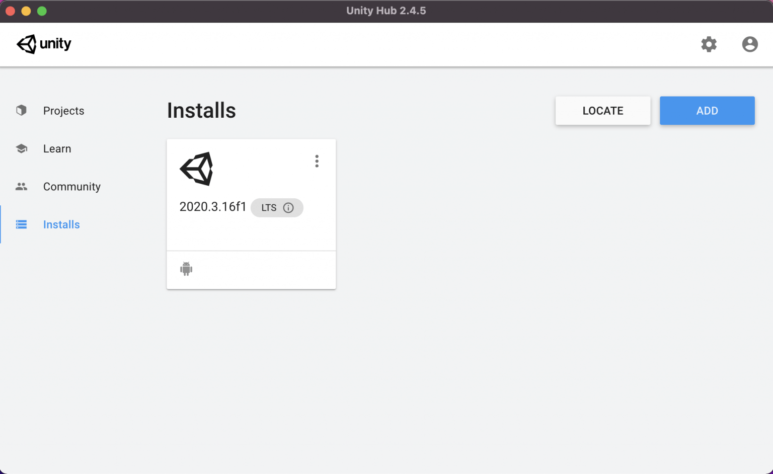
Task: Open the Learn section
Action: 57,148
